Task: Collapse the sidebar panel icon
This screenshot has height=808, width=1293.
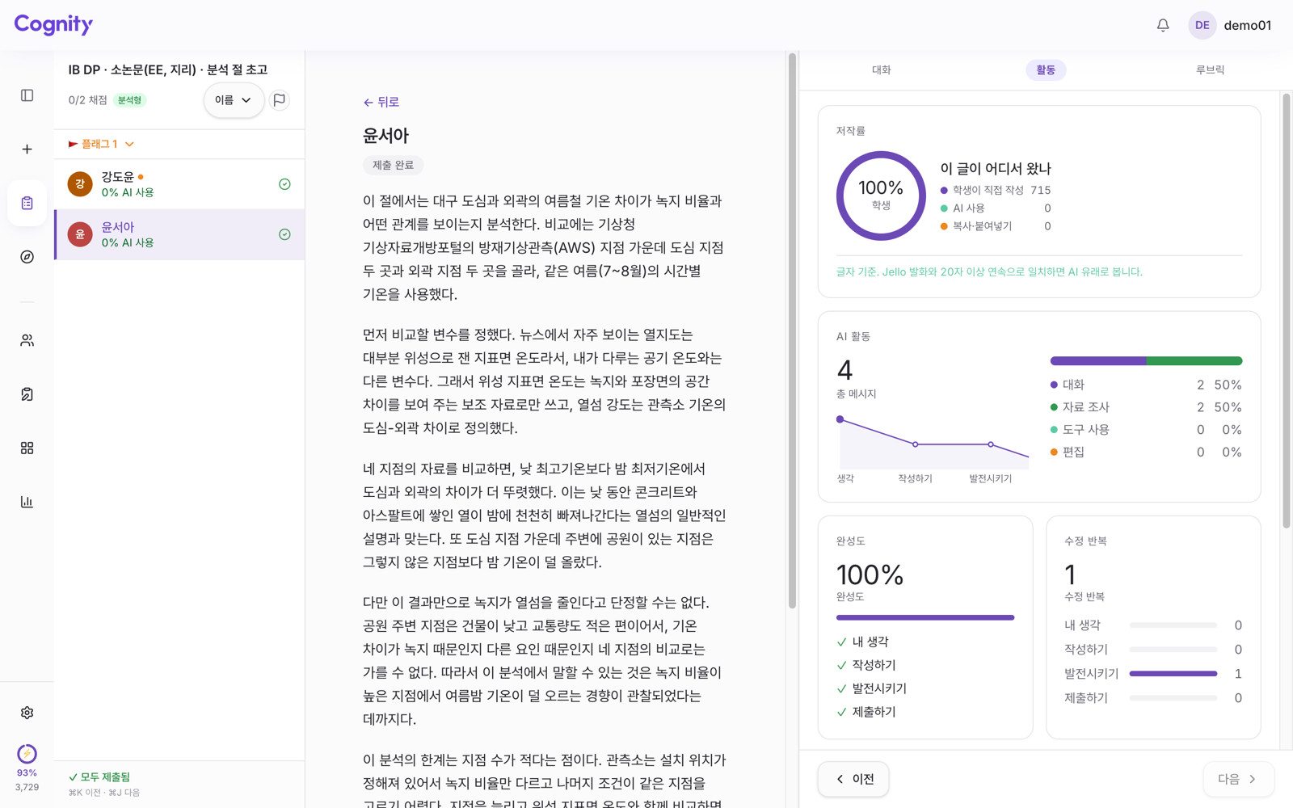Action: [27, 95]
